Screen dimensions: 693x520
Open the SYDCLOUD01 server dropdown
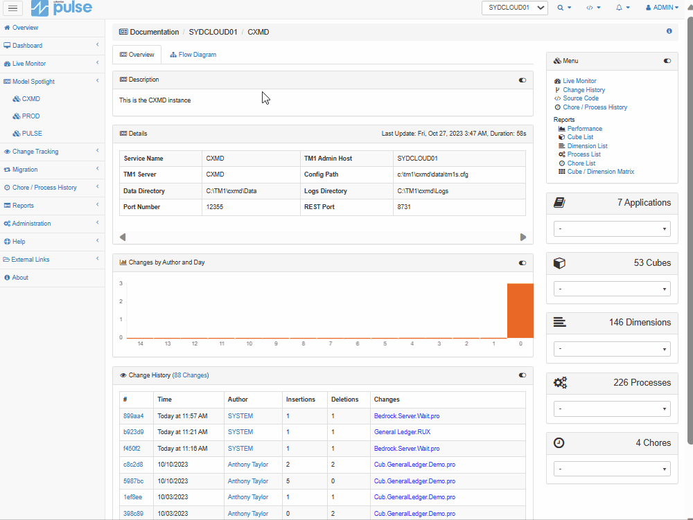515,8
